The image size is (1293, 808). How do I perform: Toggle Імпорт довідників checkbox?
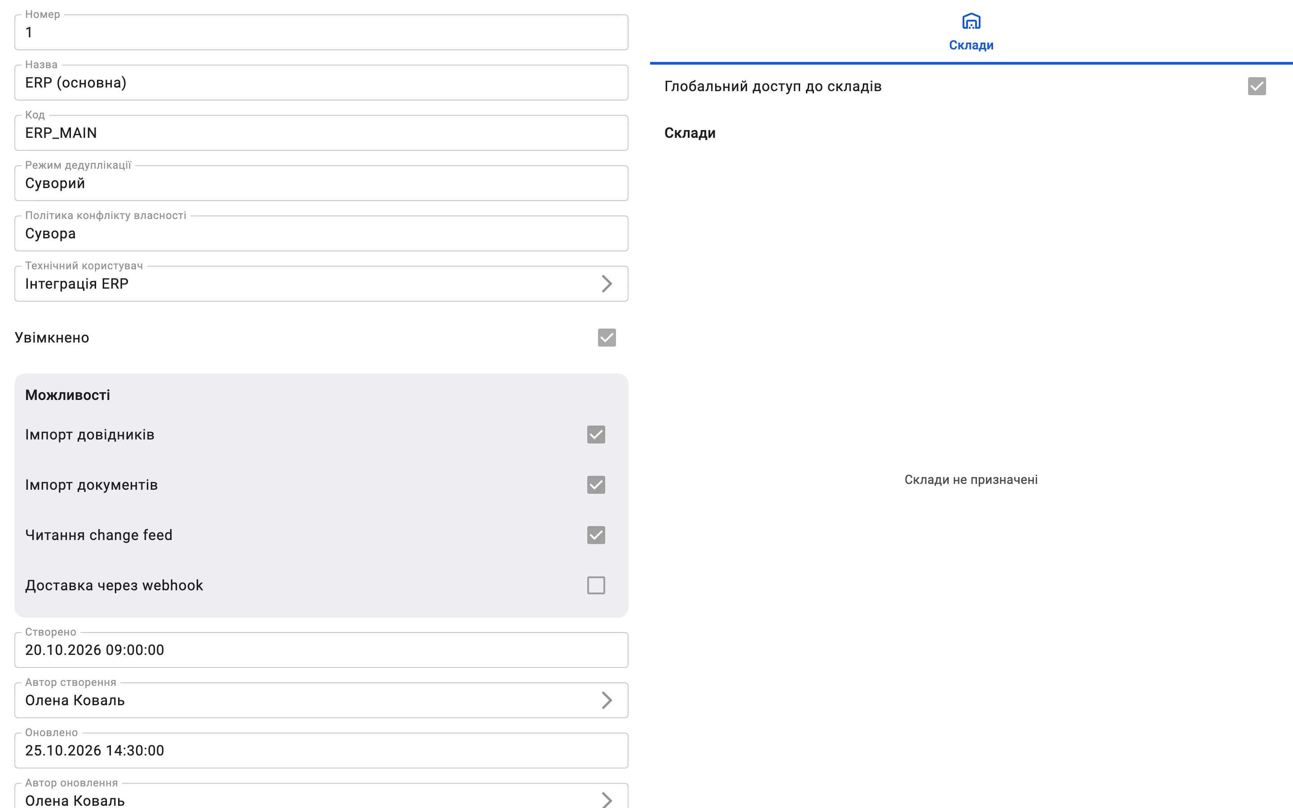pos(596,435)
